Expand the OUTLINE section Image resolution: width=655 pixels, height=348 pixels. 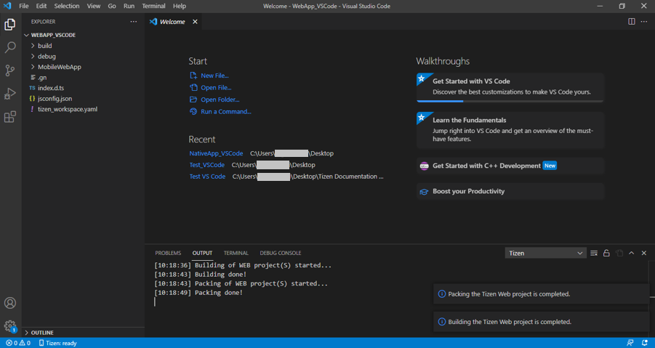[42, 333]
